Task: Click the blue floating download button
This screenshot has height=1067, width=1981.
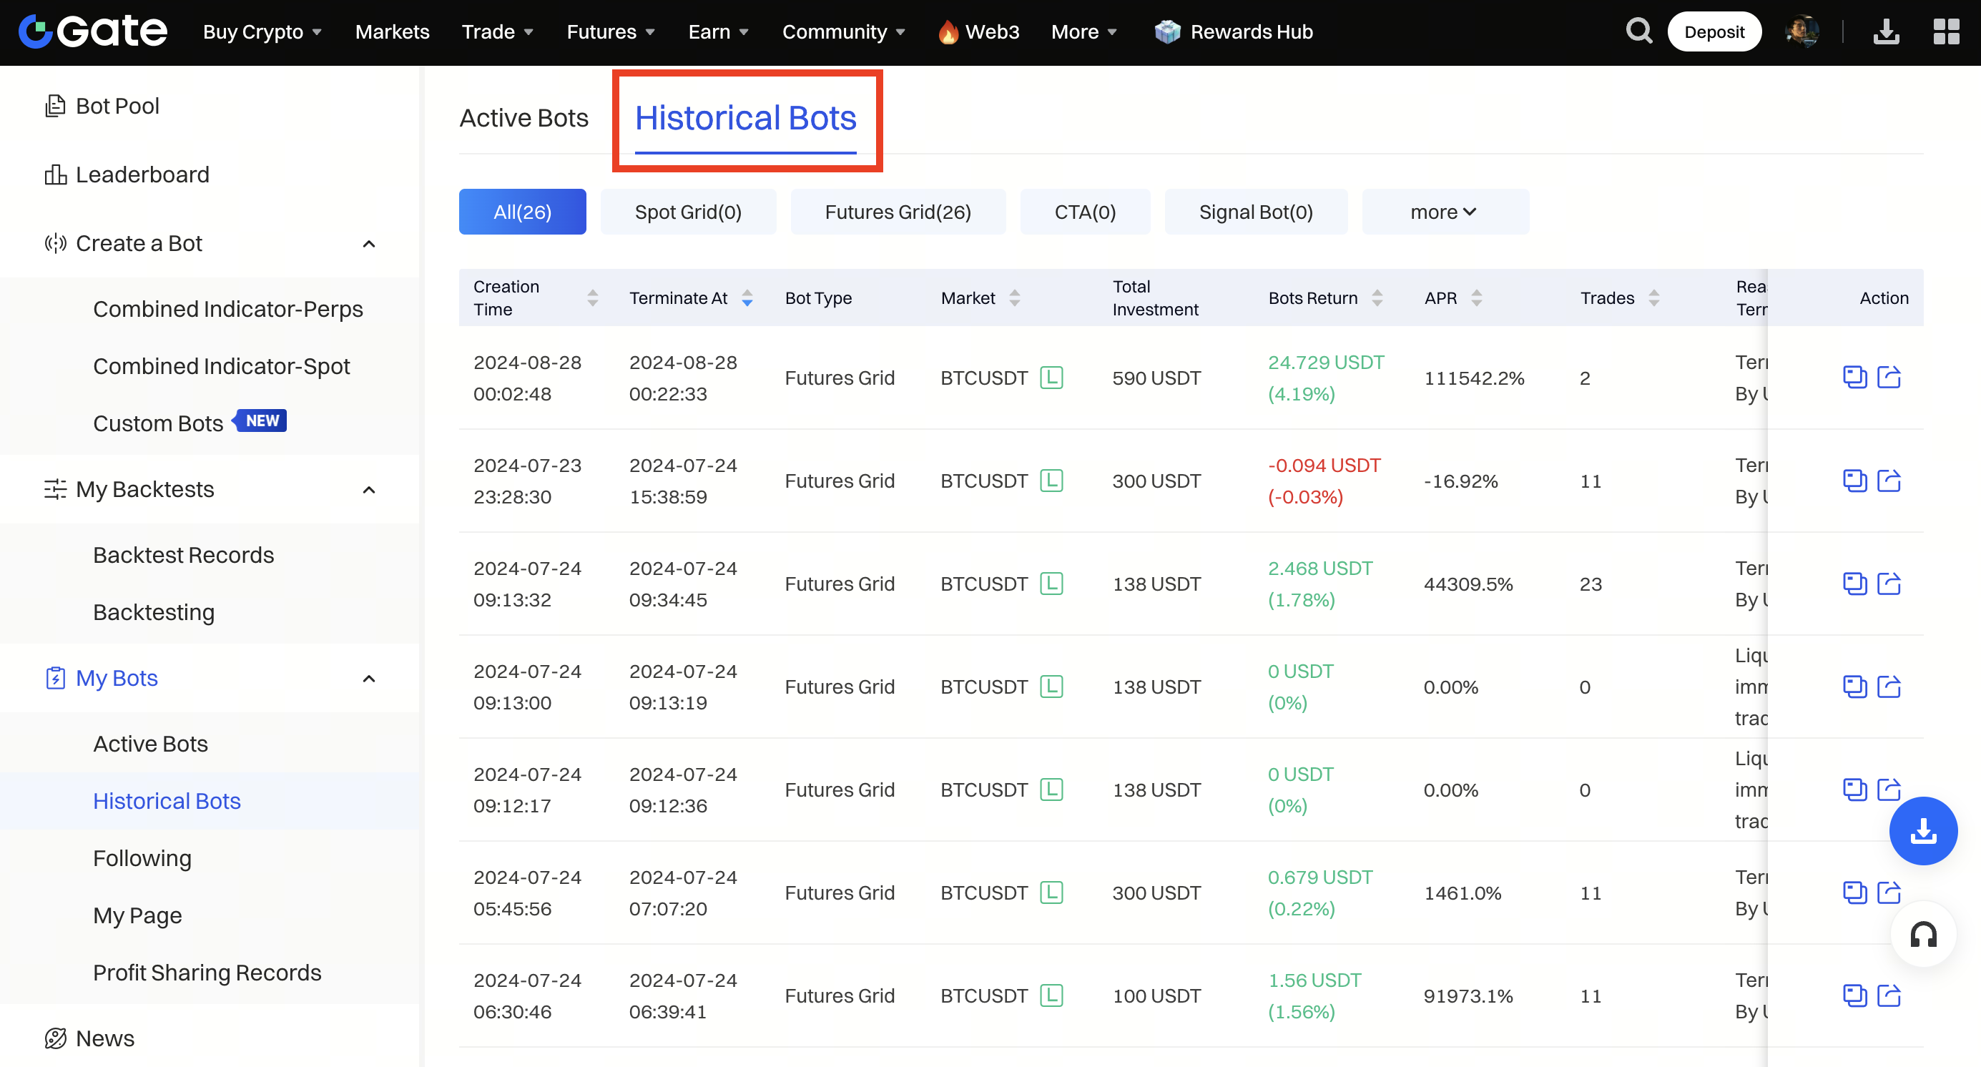Action: pos(1922,830)
